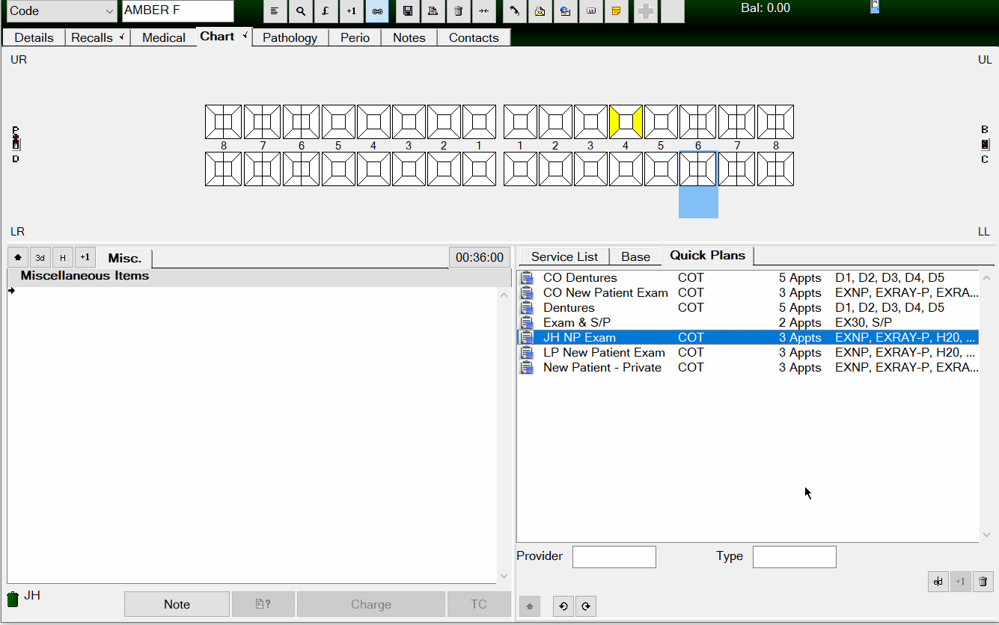Click the rotate counterclockwise icon below Quick Plans

(x=562, y=606)
